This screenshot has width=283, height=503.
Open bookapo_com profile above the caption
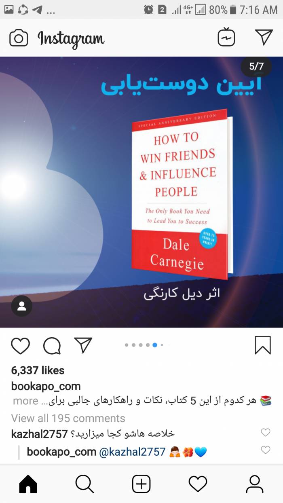tap(46, 386)
